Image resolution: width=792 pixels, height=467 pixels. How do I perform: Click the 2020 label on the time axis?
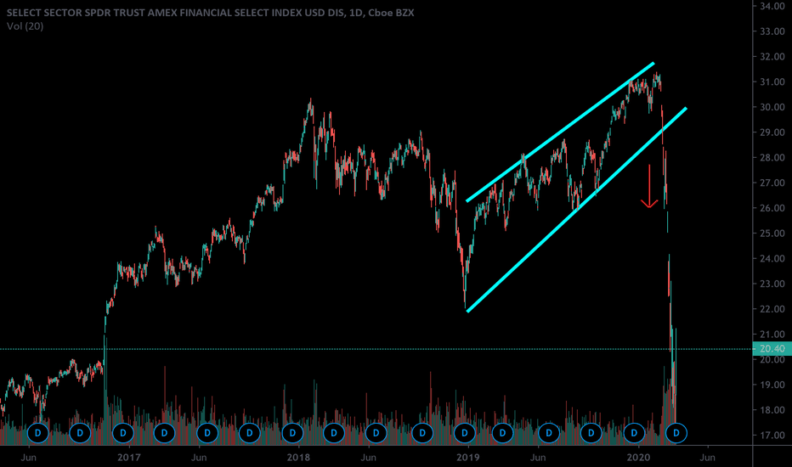[638, 458]
